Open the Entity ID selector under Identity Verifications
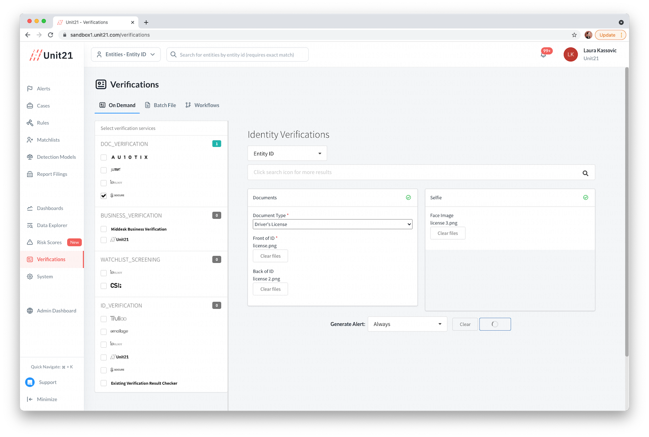The image size is (649, 437). [287, 153]
